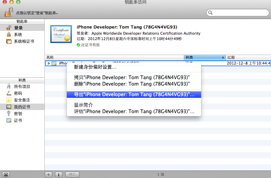Click the 我的证书 certificate icon

click(9, 107)
